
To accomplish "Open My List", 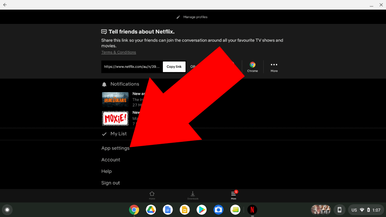I will (119, 134).
